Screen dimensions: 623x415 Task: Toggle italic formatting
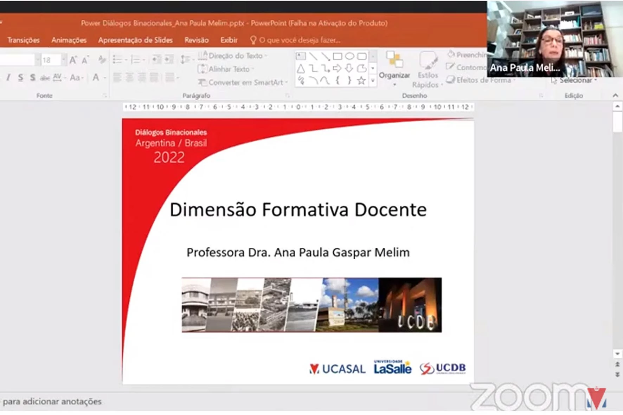tap(8, 78)
